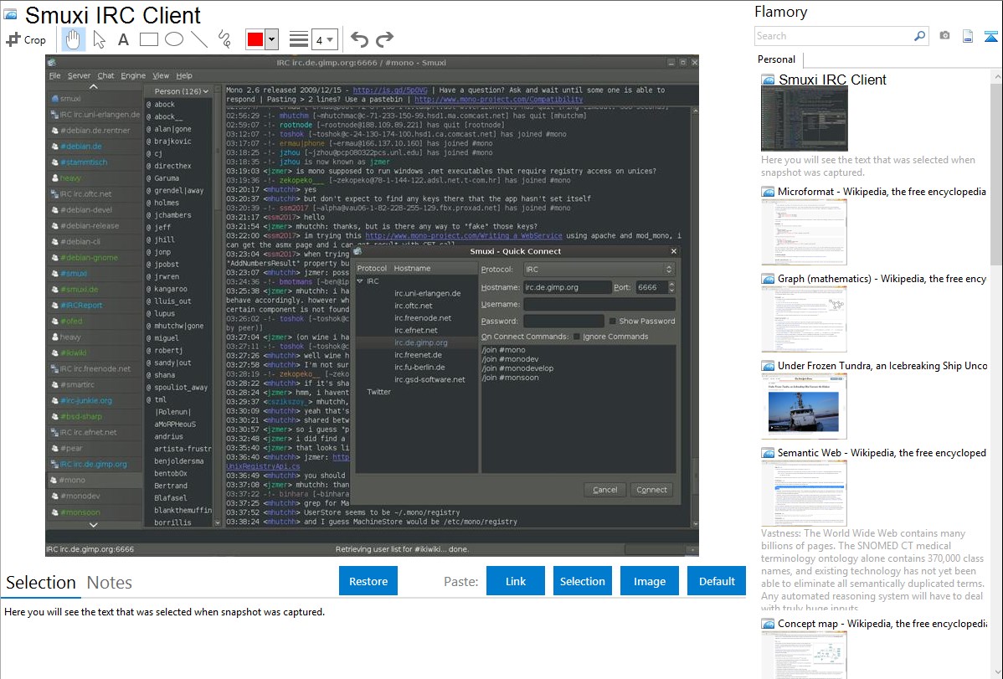Viewport: 1003px width, 679px height.
Task: Select the hand pan tool
Action: tap(73, 39)
